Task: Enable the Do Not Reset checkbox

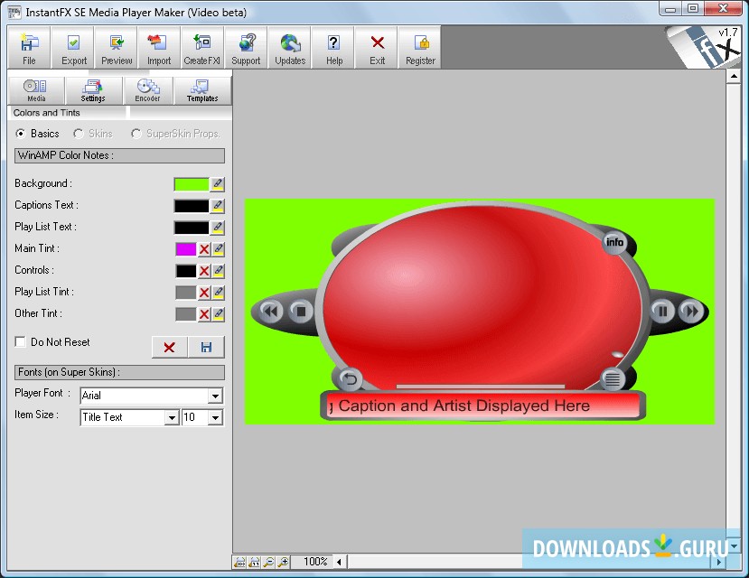Action: (20, 342)
